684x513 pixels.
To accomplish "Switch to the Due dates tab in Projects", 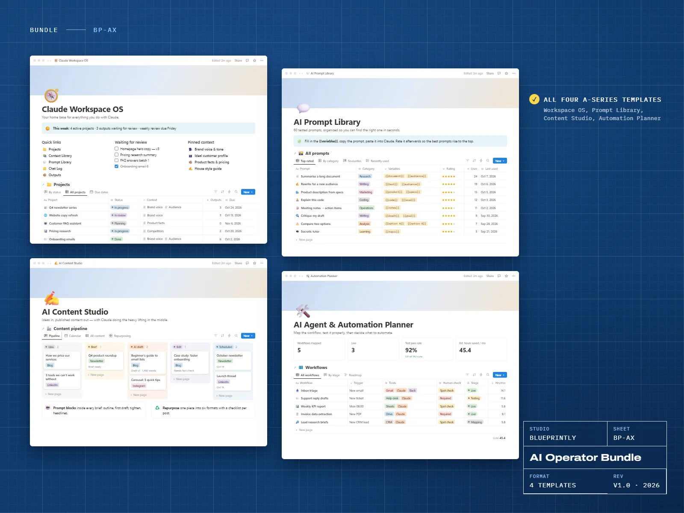I will 99,192.
